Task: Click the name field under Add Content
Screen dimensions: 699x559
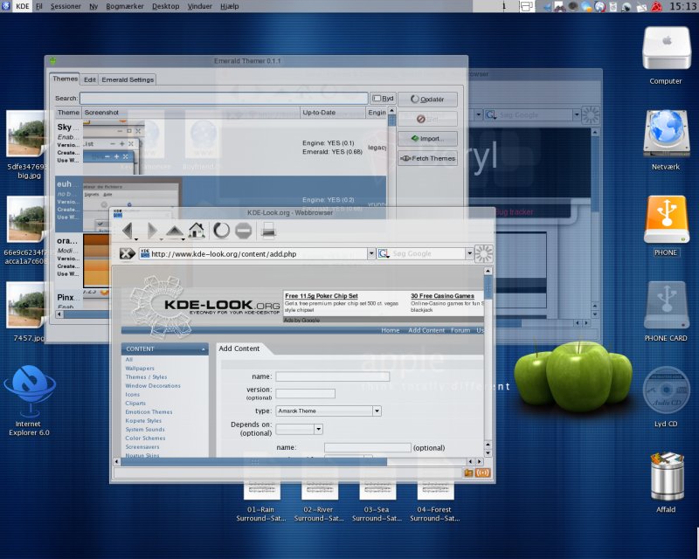Action: 333,376
